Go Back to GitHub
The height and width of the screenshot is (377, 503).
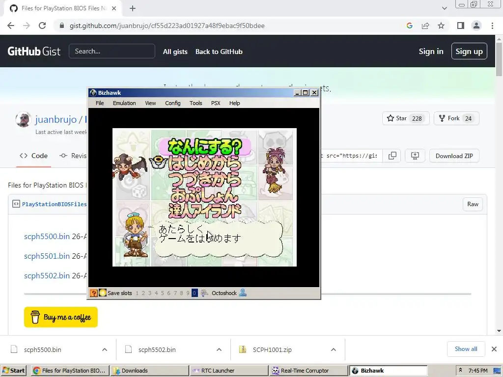tap(219, 52)
